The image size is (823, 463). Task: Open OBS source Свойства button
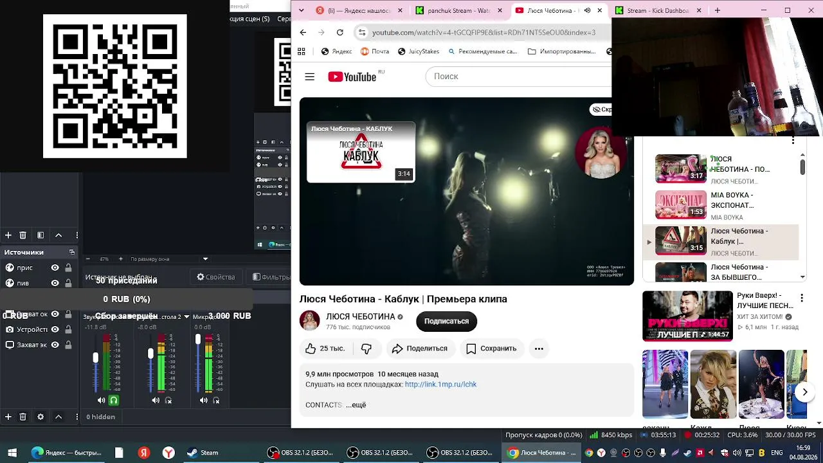[x=216, y=277]
